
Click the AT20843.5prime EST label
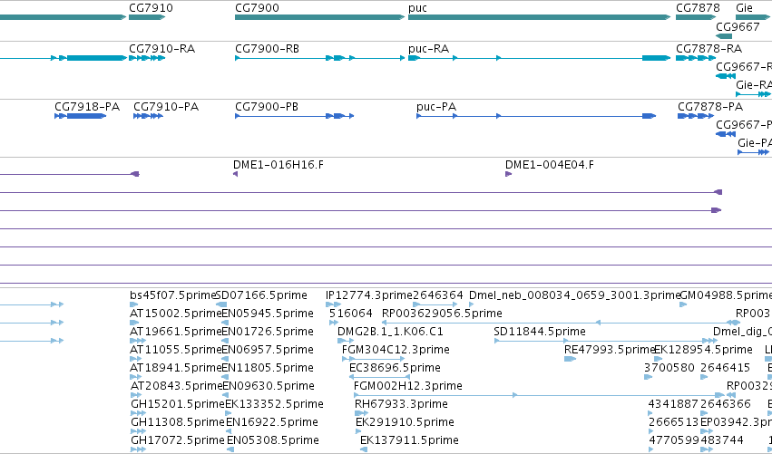pyautogui.click(x=176, y=386)
